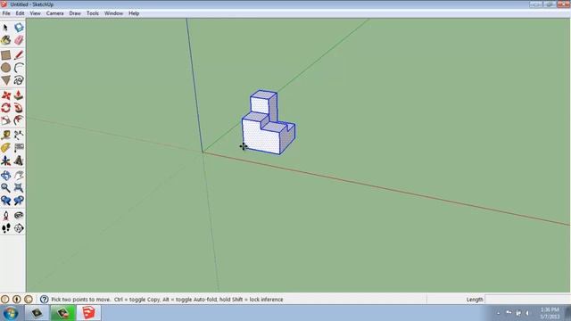This screenshot has width=571, height=321.
Task: Click the geo-location status icon
Action: [x=4, y=300]
